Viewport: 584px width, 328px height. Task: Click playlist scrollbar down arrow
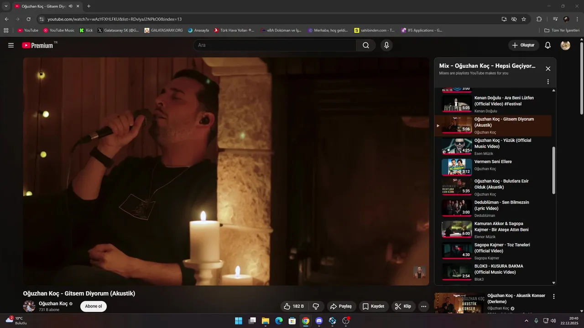pos(554,283)
